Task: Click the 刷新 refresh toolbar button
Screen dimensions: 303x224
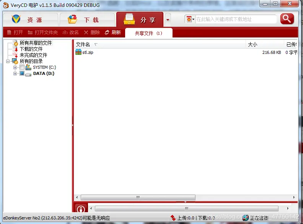Action: [x=112, y=32]
